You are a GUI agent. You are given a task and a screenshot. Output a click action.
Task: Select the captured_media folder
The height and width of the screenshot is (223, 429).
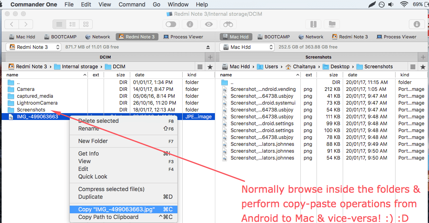pos(108,96)
